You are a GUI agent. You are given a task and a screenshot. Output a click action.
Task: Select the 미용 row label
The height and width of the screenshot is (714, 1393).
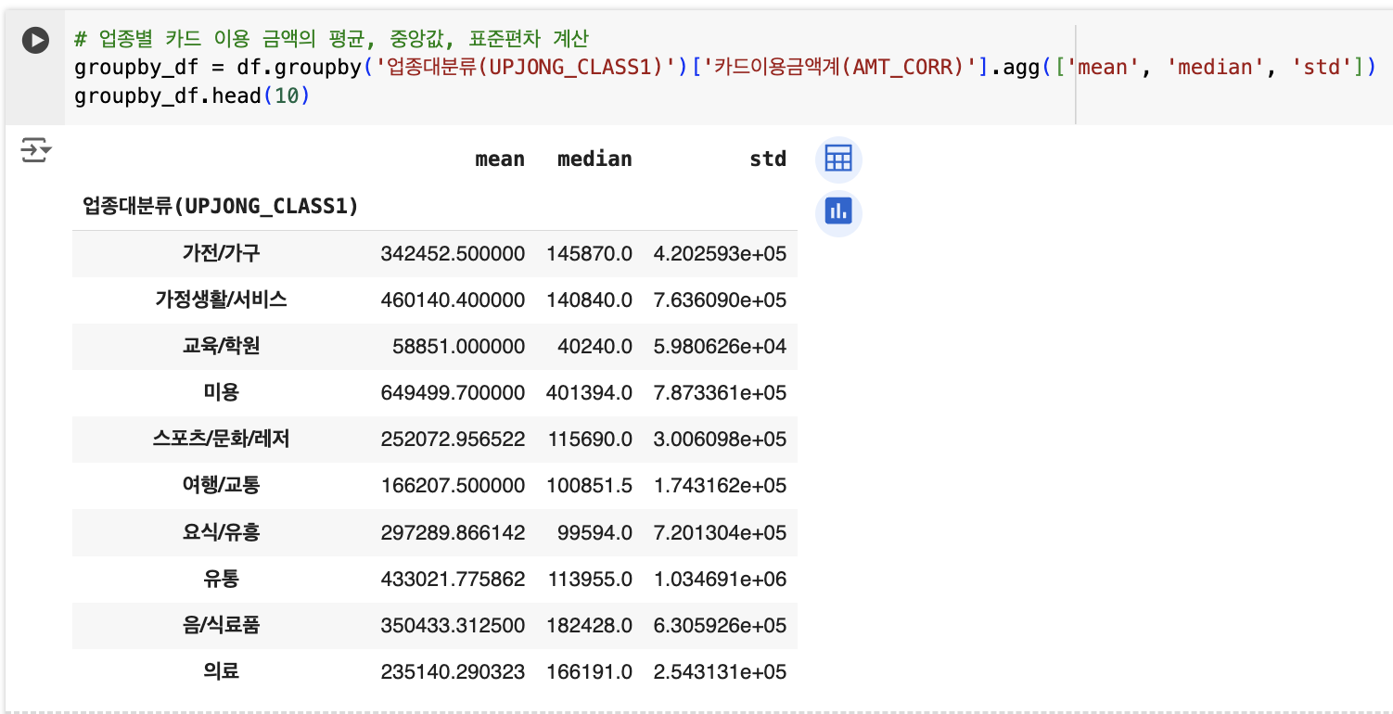(x=221, y=392)
